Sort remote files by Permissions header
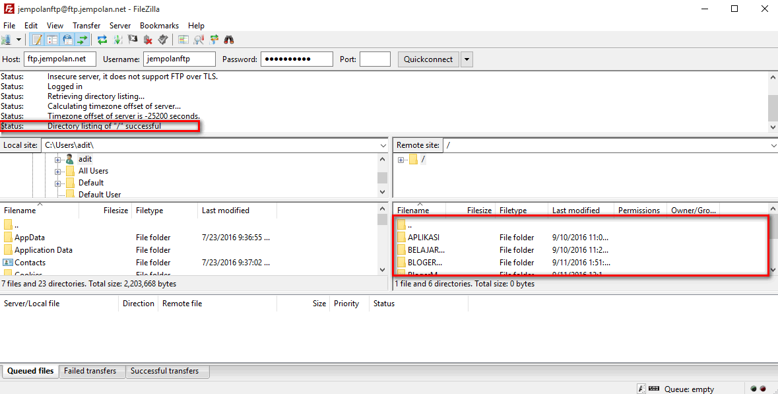This screenshot has width=778, height=394. tap(639, 211)
